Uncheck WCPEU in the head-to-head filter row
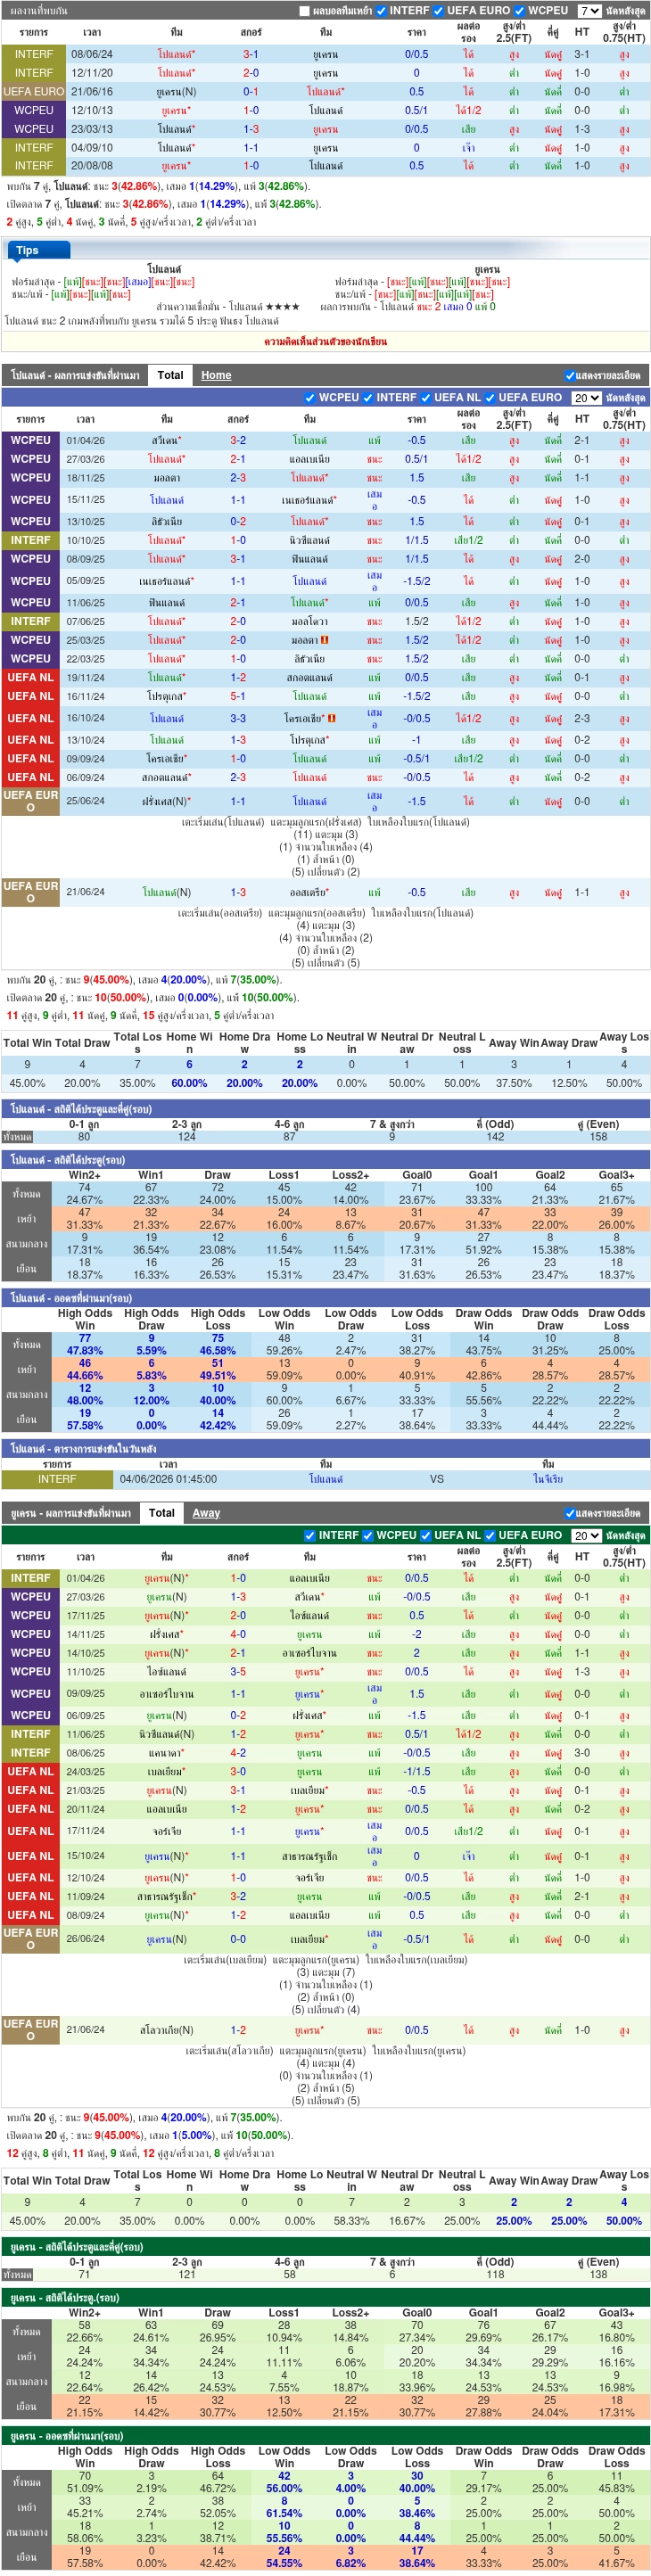 coord(520,11)
